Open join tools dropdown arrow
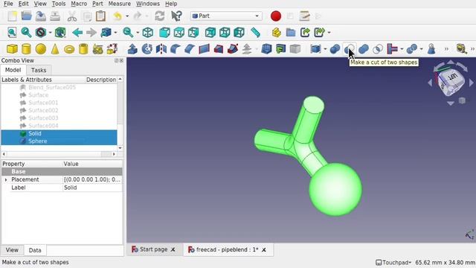The height and width of the screenshot is (268, 476). click(x=402, y=49)
